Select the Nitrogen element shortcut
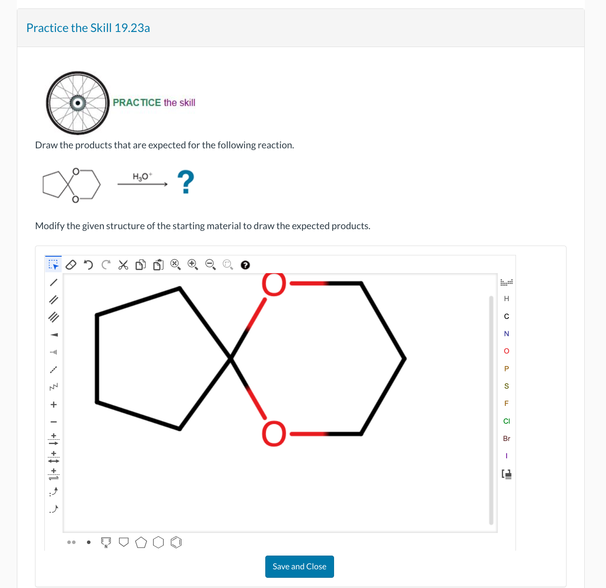This screenshot has width=606, height=588. (x=506, y=334)
